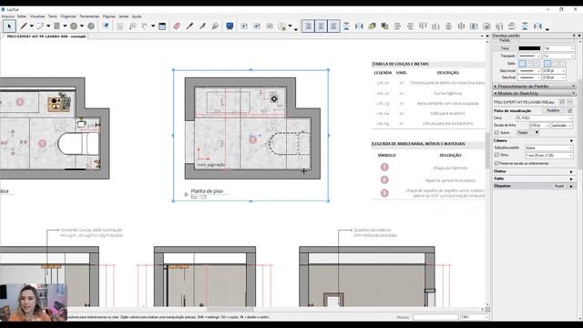This screenshot has width=583, height=328.
Task: Open the Rectangle tool dropdown arrow
Action: 65,26
